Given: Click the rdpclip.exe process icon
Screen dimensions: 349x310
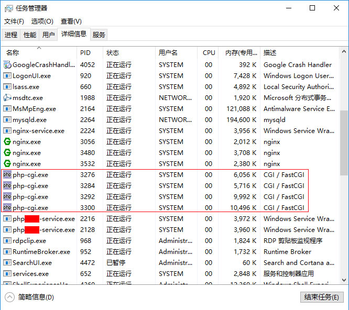Looking at the screenshot, I should pyautogui.click(x=7, y=241).
